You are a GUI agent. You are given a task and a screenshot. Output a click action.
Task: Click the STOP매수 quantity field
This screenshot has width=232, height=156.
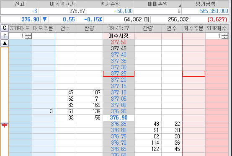coord(214,36)
